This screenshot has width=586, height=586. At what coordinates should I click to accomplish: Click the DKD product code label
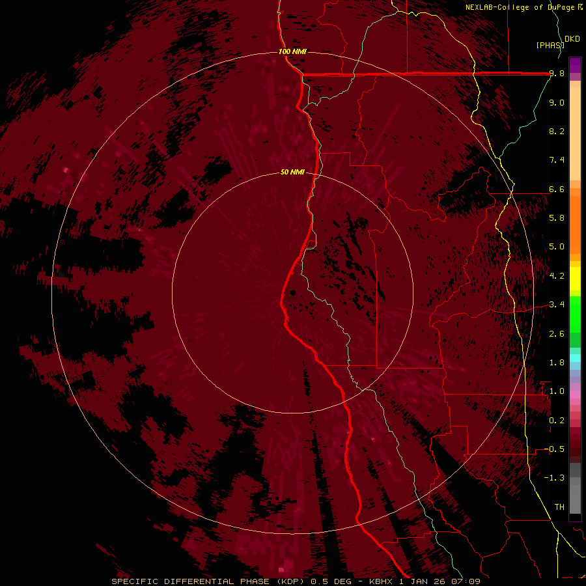coord(572,39)
